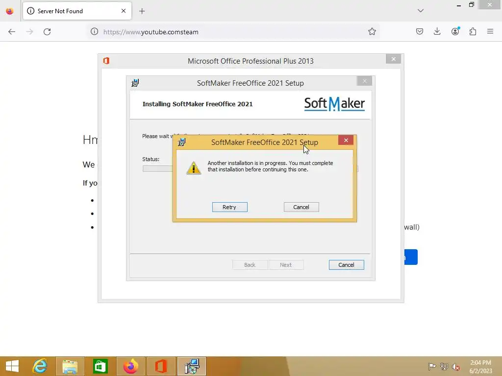Click the setup icon in the warning dialog title bar
Image resolution: width=502 pixels, height=376 pixels.
(182, 142)
